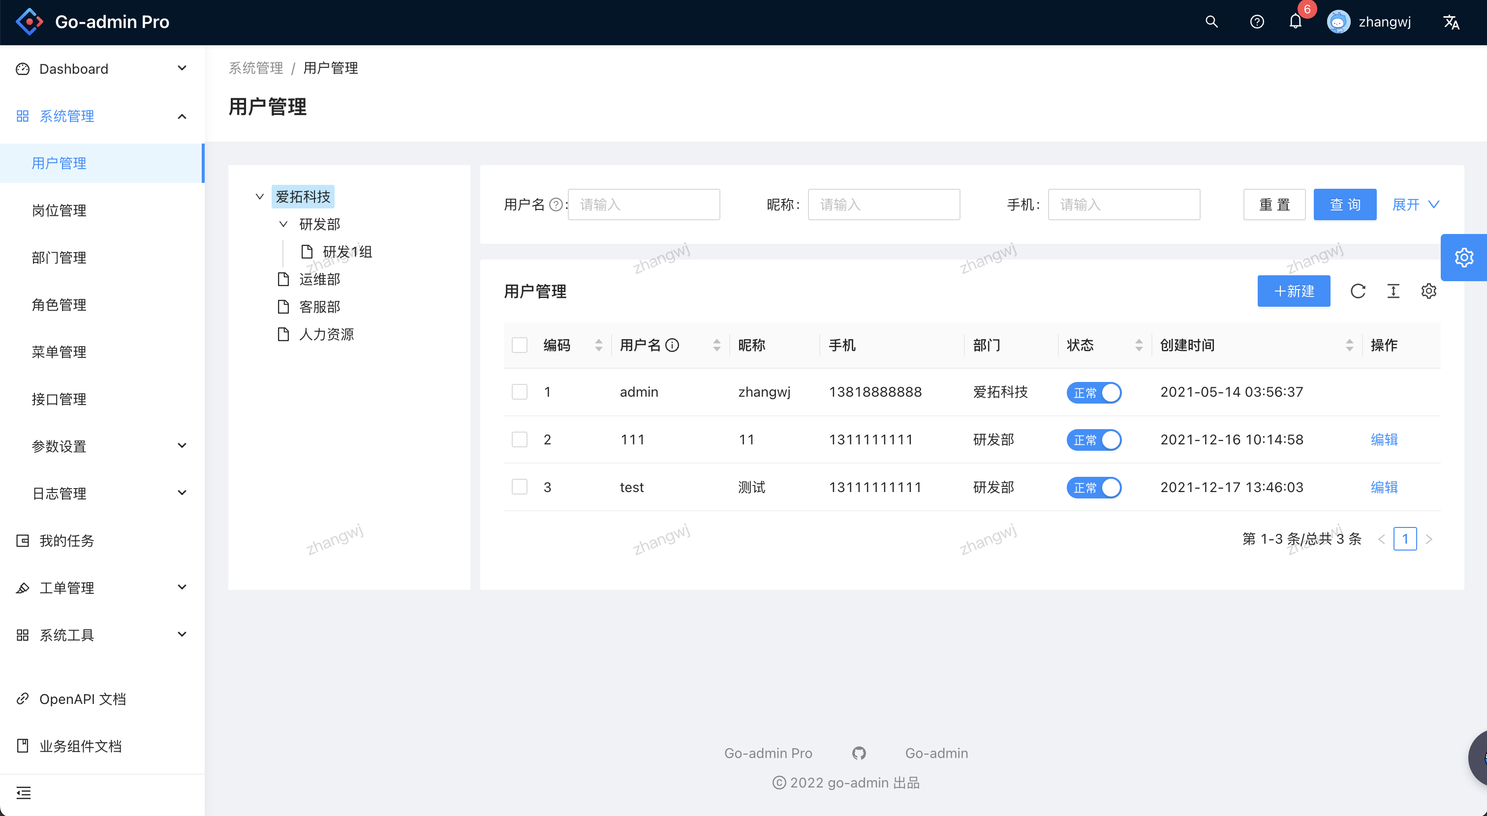
Task: Switch language via the 文A icon
Action: coord(1451,22)
